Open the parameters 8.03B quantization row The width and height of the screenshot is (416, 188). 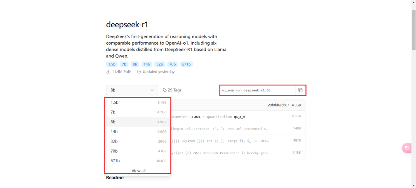pyautogui.click(x=238, y=116)
